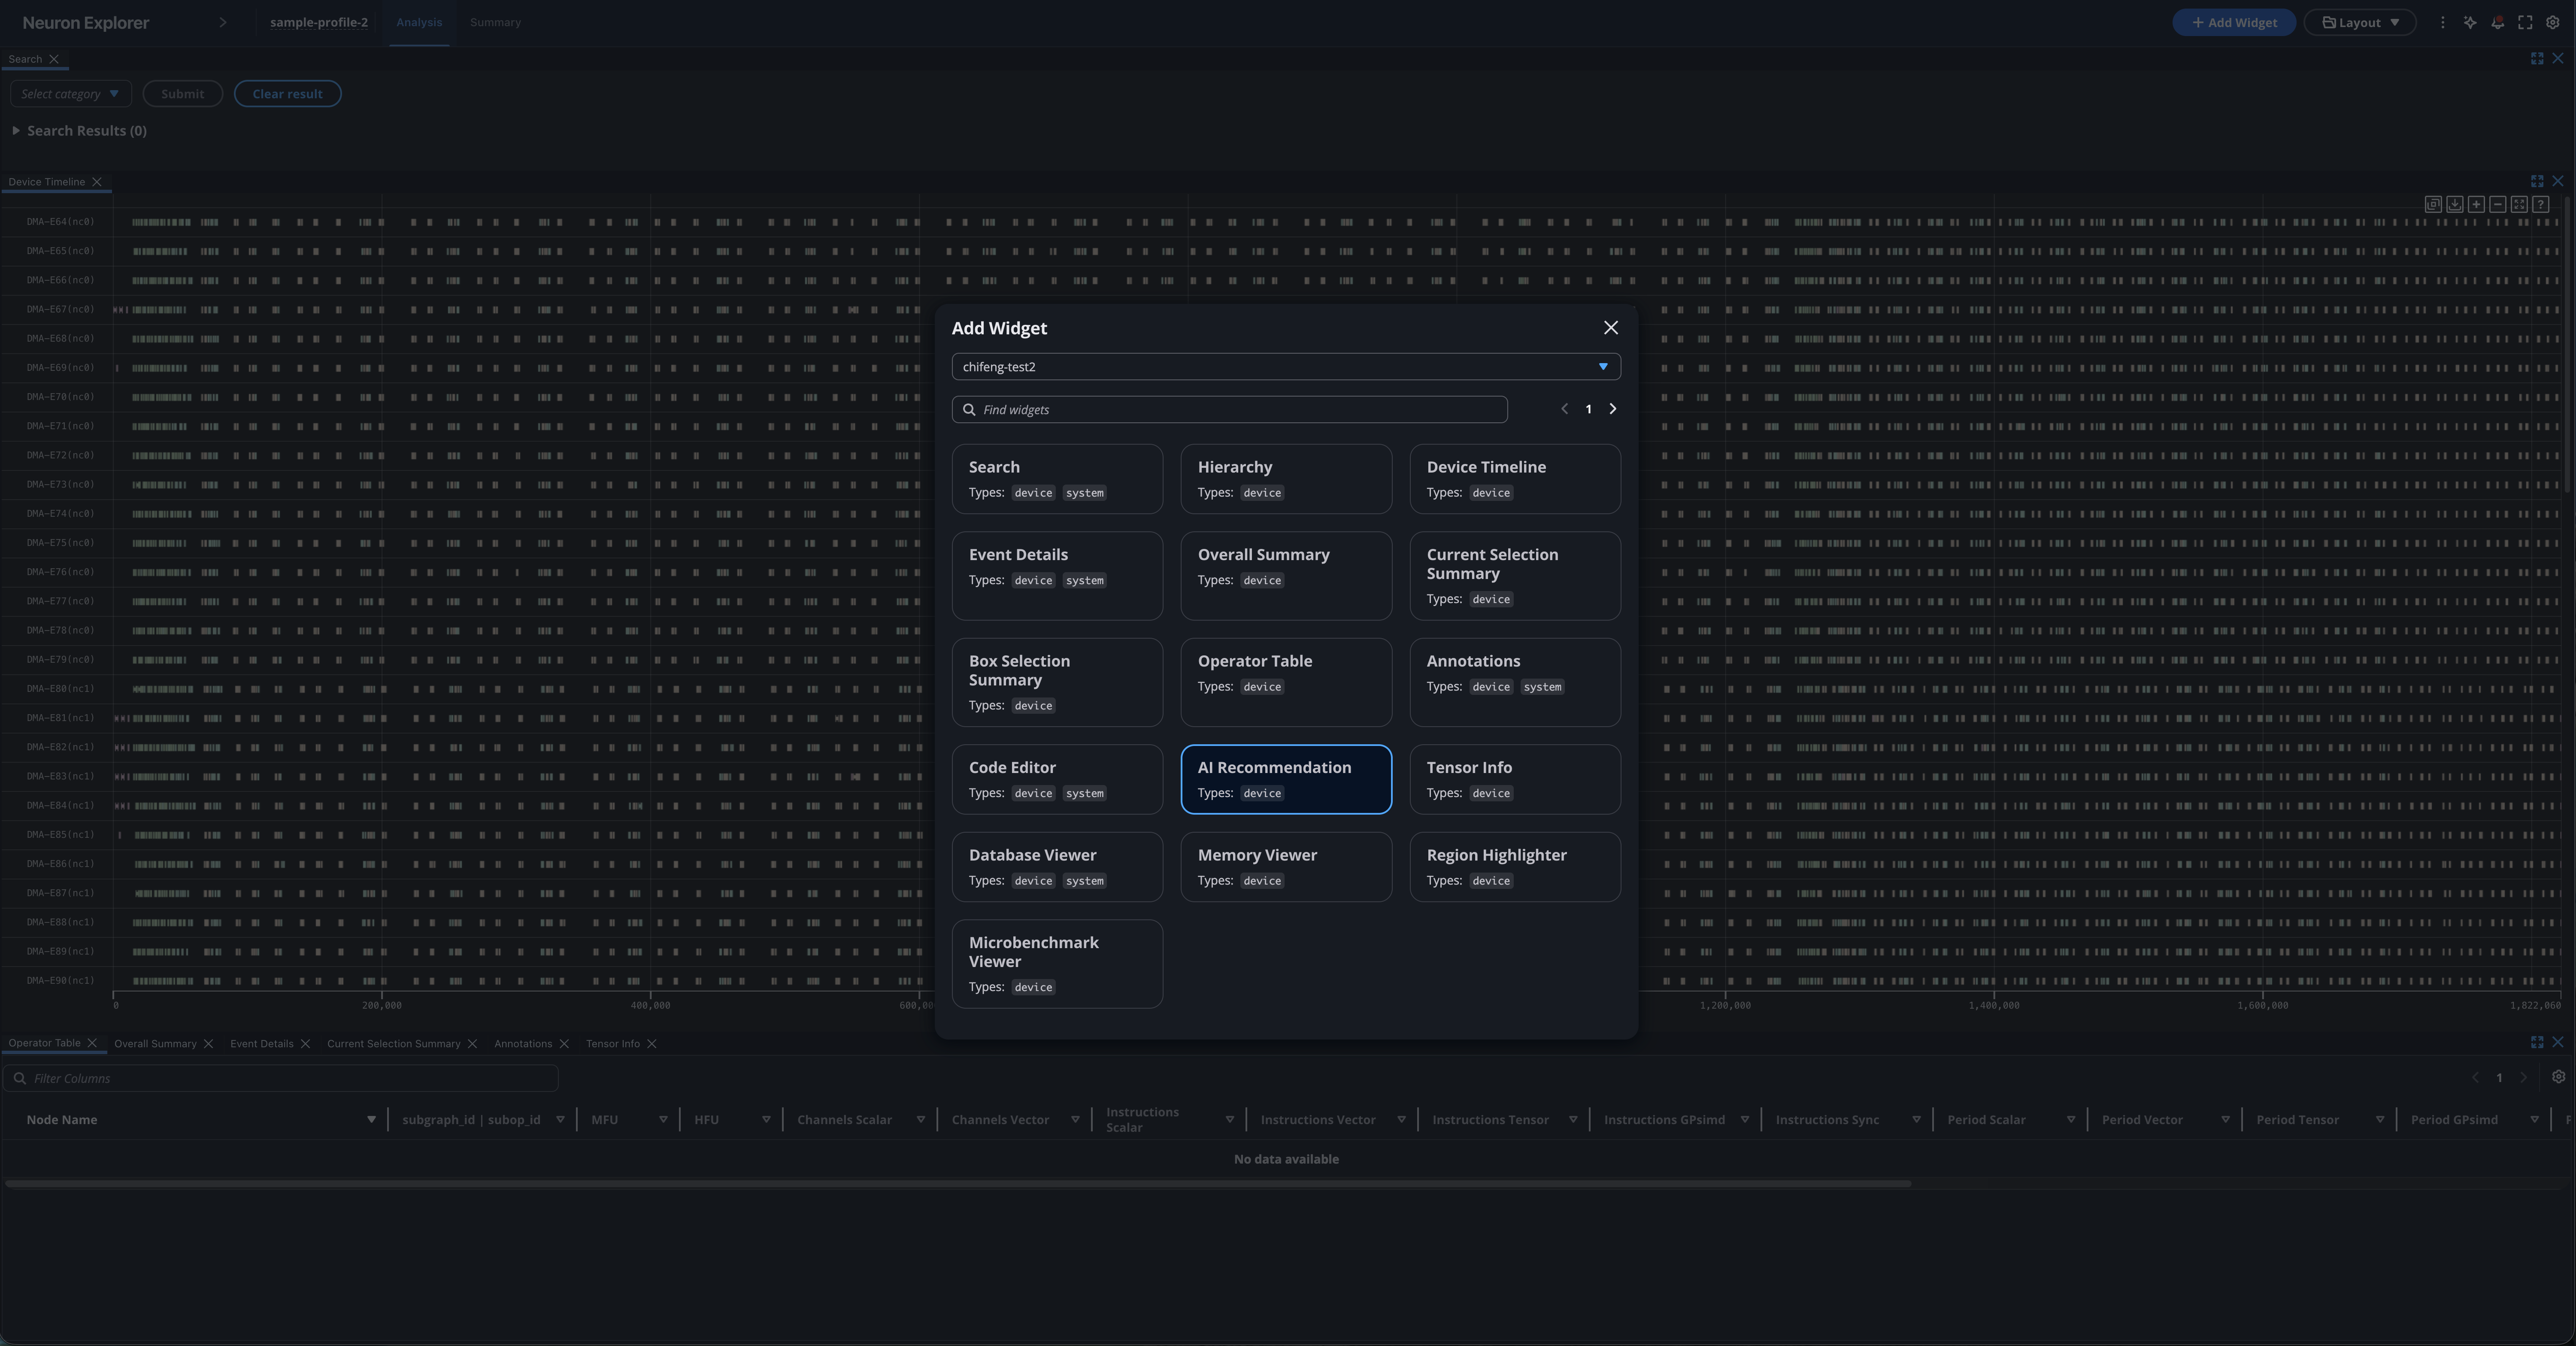Switch to the Analysis tab
The width and height of the screenshot is (2576, 1346).
coord(419,22)
